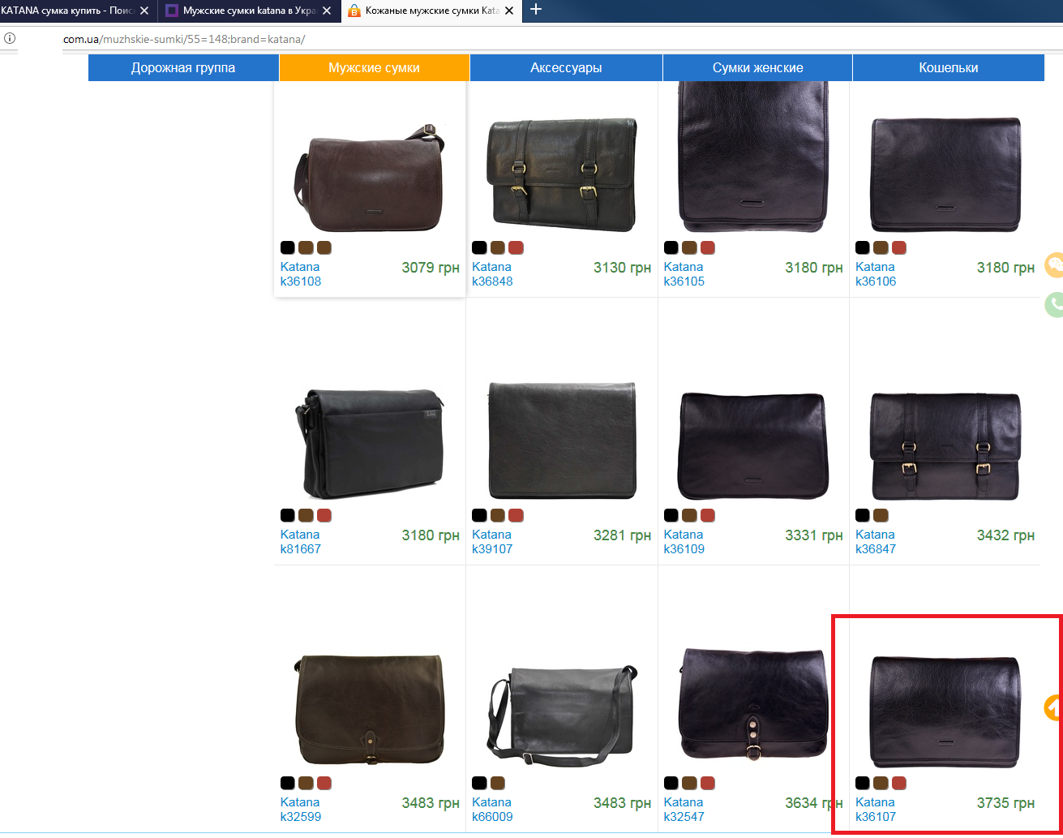Pick the brown swatch for k36847
Screen dimensions: 1063x838
tap(881, 515)
